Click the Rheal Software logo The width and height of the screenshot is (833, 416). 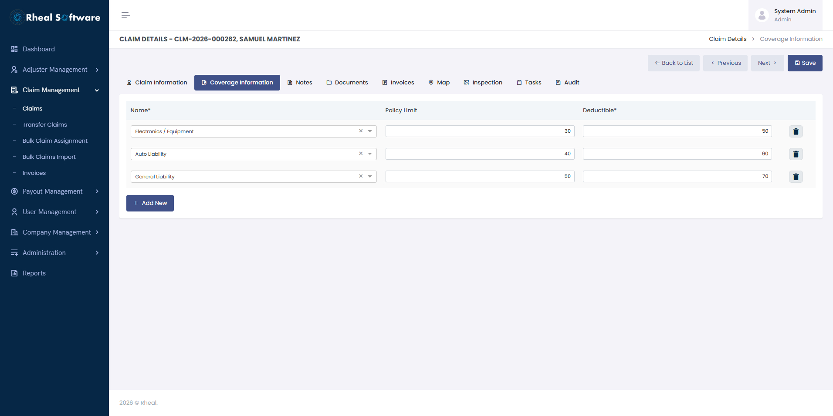click(55, 17)
